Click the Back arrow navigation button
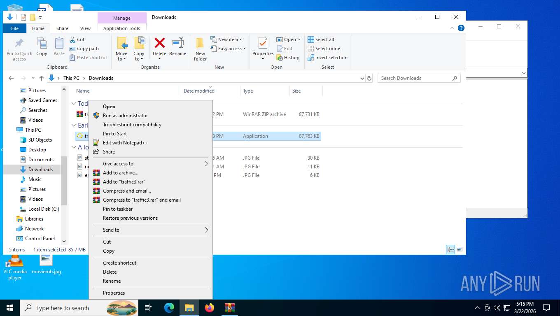The height and width of the screenshot is (316, 560). coord(11,78)
